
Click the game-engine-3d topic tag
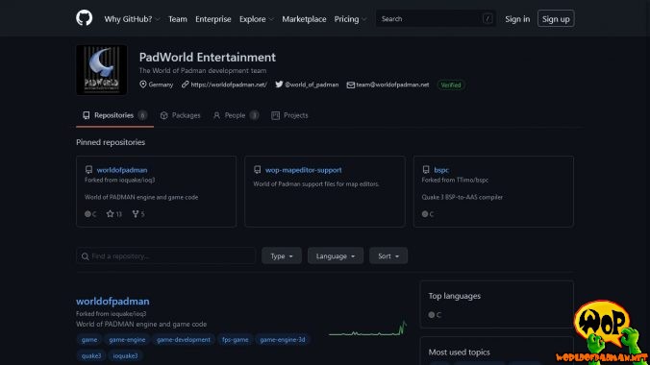pos(283,340)
